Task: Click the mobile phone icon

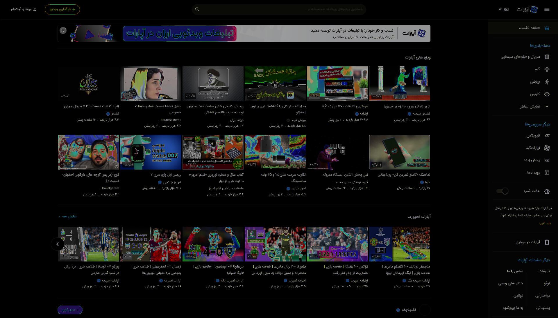Action: click(547, 242)
